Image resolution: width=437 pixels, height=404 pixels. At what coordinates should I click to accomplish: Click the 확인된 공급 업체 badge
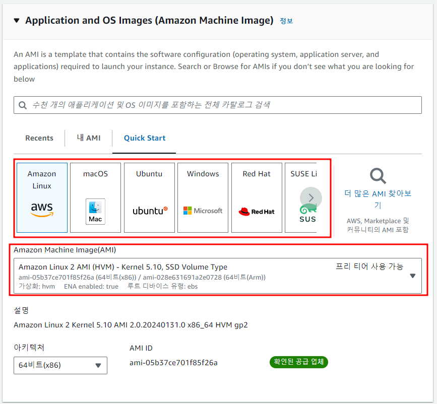[x=299, y=362]
